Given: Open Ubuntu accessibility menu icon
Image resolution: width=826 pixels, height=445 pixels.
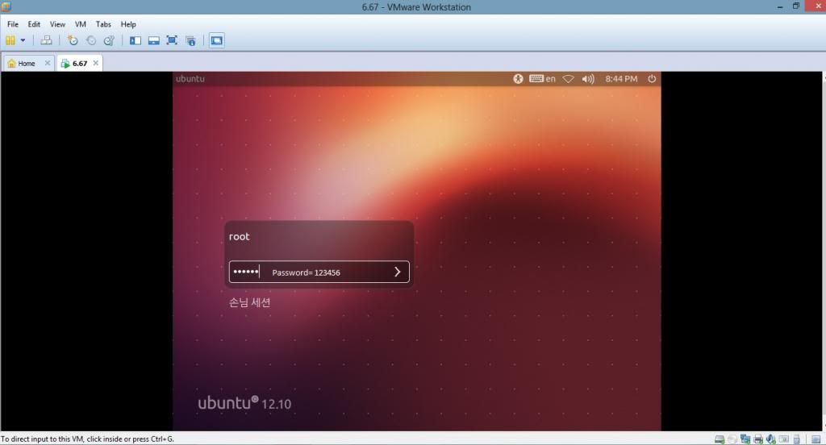Looking at the screenshot, I should 518,78.
